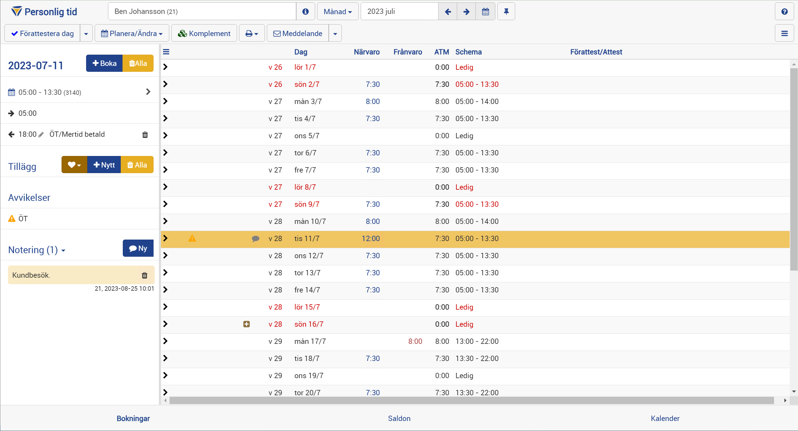Select the sön 2/7 day row
Viewport: 798px width, 431px height.
[x=475, y=84]
